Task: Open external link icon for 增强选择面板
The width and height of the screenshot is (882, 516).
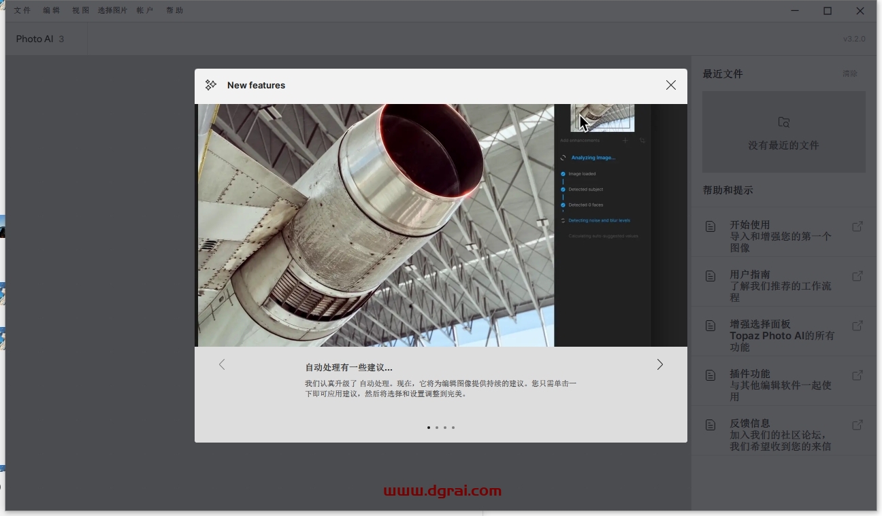Action: tap(857, 326)
